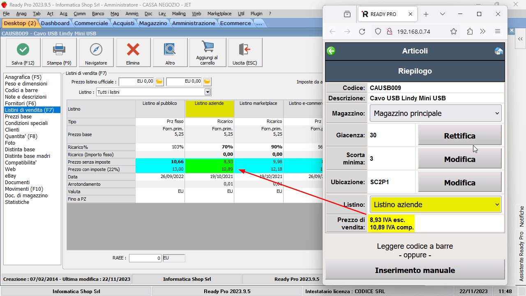The width and height of the screenshot is (526, 296).
Task: Click the second official price folder icon
Action: (207, 81)
